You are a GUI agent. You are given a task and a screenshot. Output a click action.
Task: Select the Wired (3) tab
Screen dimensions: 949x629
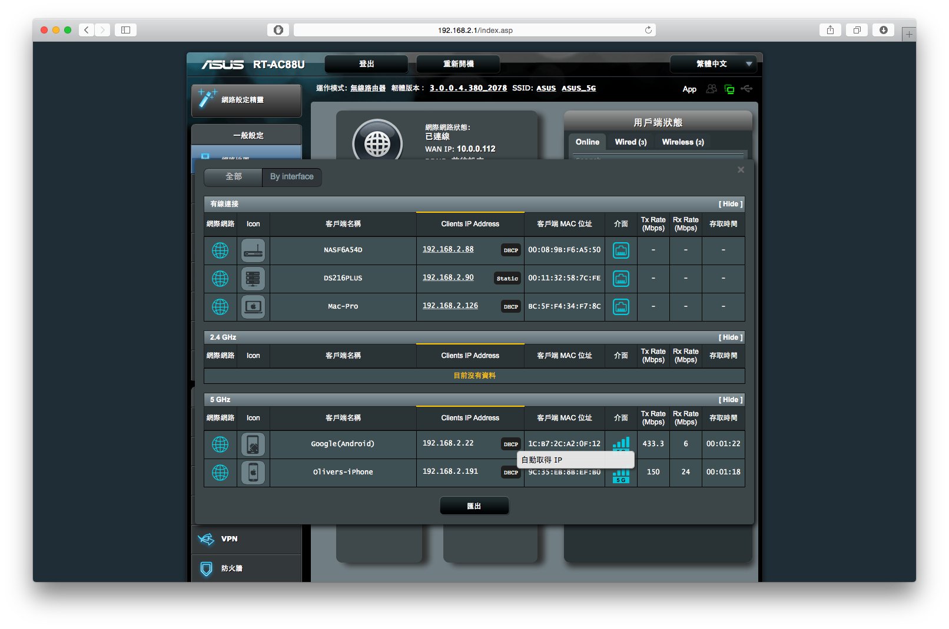631,142
